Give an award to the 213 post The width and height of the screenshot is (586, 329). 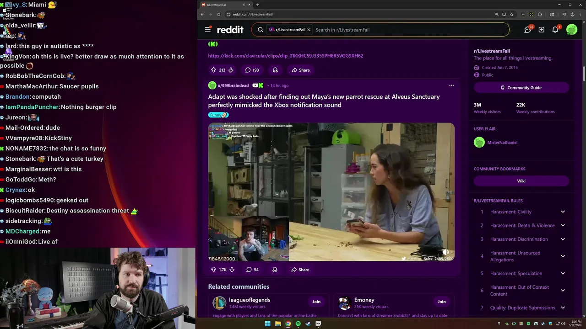point(275,70)
